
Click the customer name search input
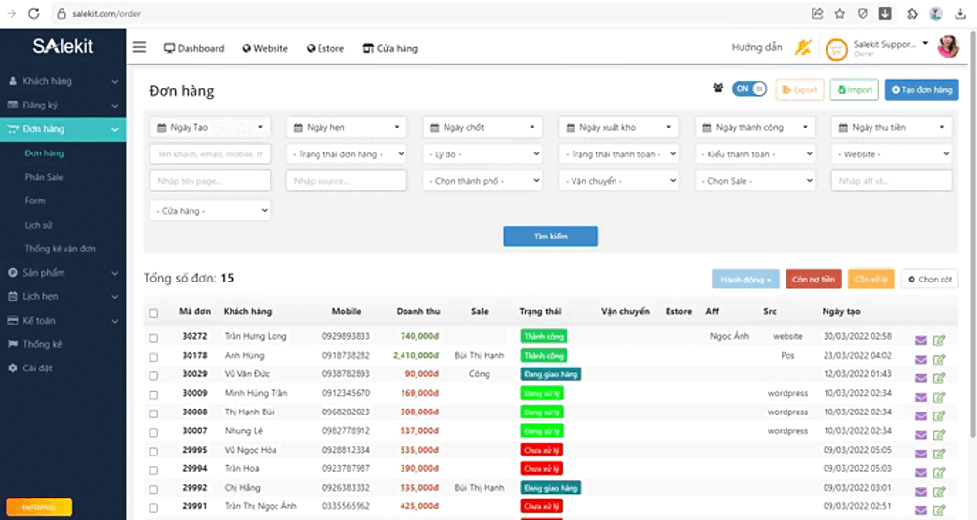pos(210,154)
